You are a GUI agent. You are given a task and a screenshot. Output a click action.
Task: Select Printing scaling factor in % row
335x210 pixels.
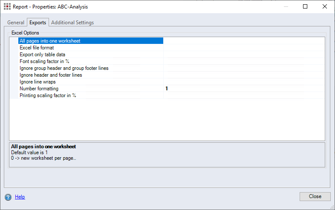(48, 95)
